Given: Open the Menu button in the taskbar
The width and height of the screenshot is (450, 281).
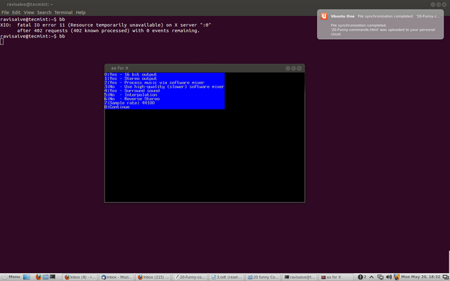Looking at the screenshot, I should tap(12, 277).
